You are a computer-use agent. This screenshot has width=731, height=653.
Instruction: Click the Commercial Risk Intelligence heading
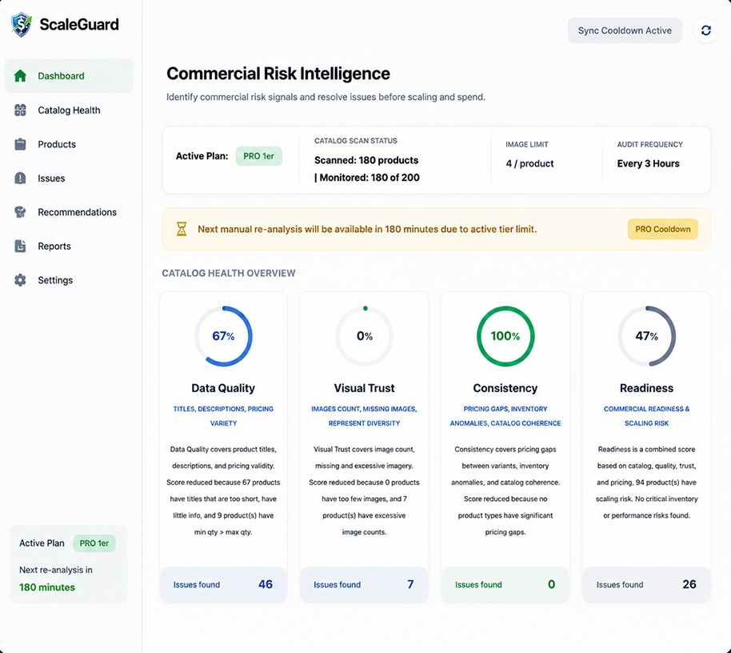point(278,74)
